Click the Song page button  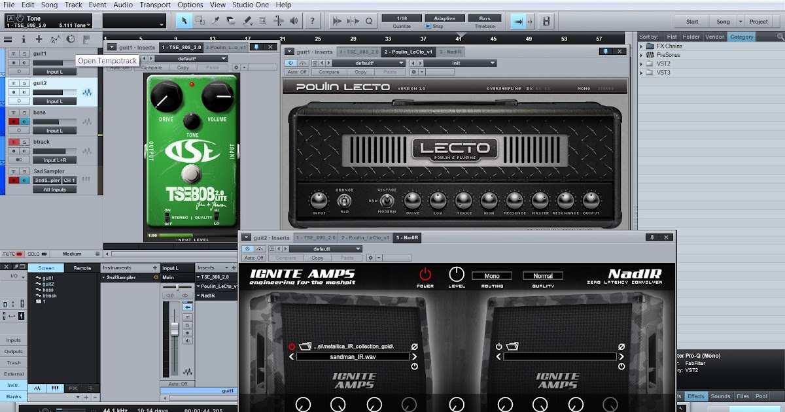tap(723, 22)
